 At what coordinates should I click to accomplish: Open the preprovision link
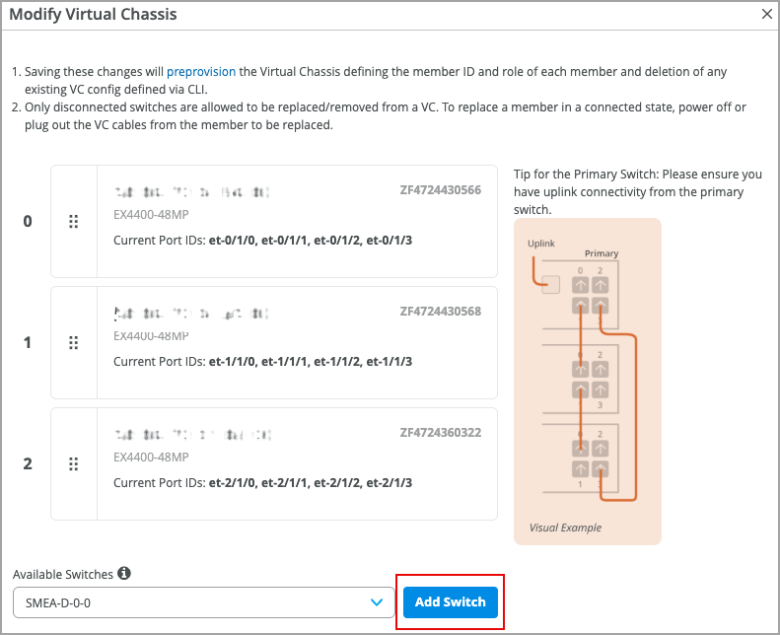click(201, 72)
